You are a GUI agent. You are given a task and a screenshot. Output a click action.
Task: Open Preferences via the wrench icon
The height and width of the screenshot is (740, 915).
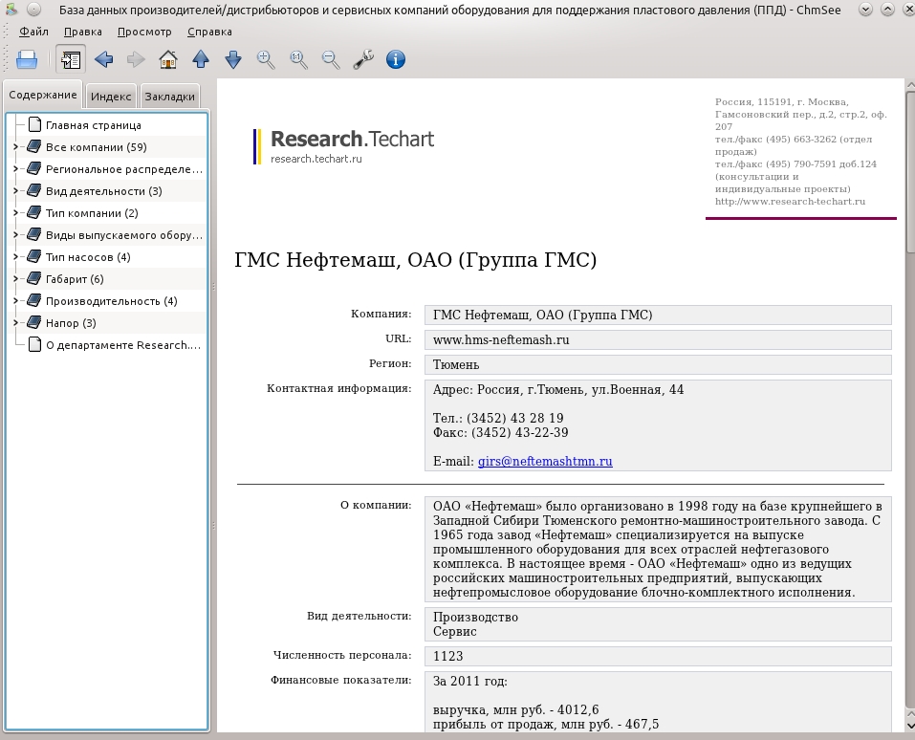tap(363, 59)
